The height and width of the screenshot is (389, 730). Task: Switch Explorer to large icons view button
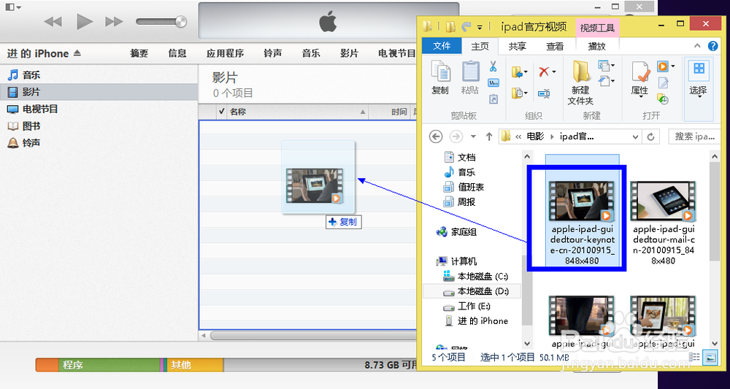pos(711,358)
